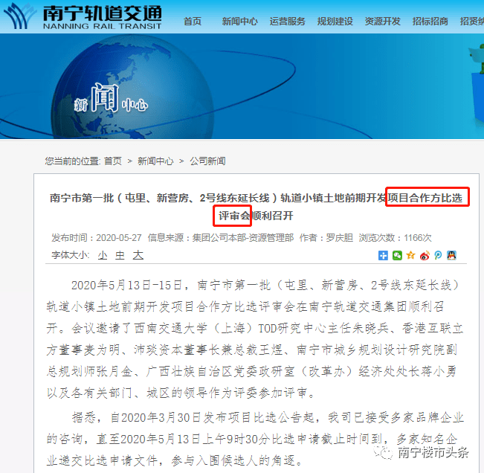The image size is (484, 473).
Task: Click the paragraph starting 据悉，自2020年3月30日
Action: [x=255, y=439]
